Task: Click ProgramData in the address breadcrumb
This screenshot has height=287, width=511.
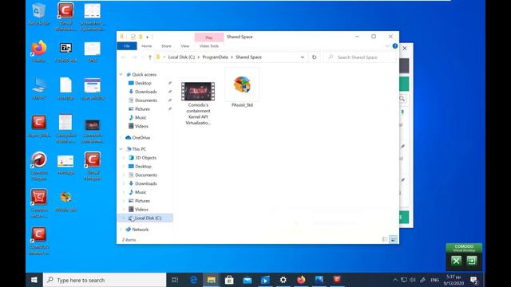Action: (x=215, y=57)
